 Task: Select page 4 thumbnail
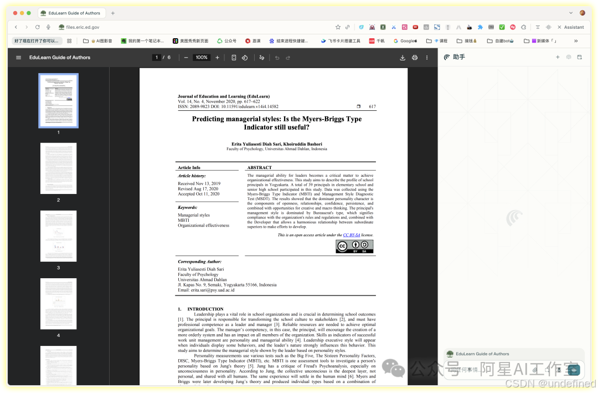coord(58,304)
